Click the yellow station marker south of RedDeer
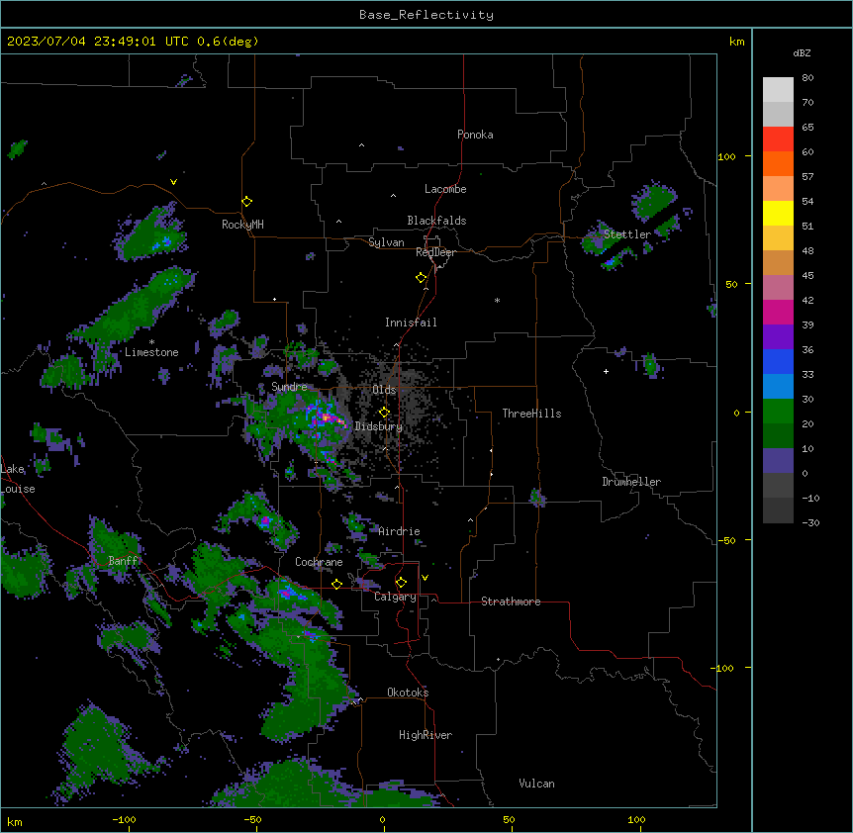The image size is (853, 833). point(421,278)
